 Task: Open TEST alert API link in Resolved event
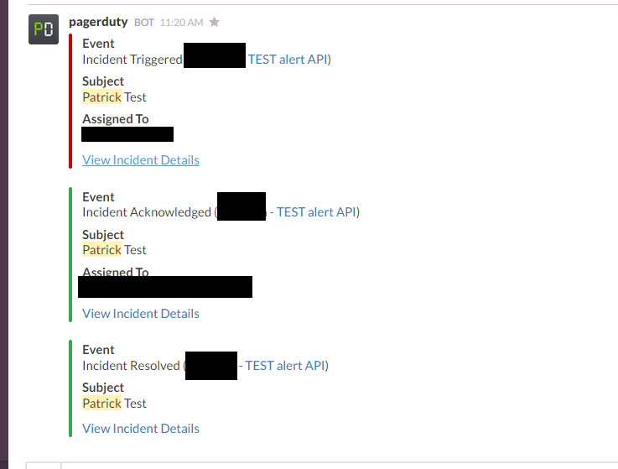coord(285,365)
